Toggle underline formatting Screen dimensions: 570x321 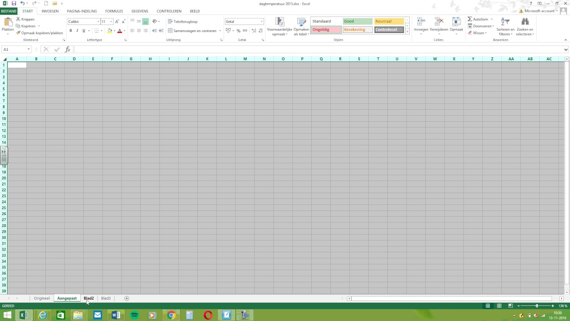[x=84, y=31]
